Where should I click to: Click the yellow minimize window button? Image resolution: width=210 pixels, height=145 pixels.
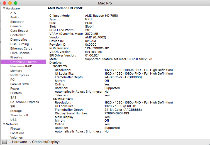(10, 3)
